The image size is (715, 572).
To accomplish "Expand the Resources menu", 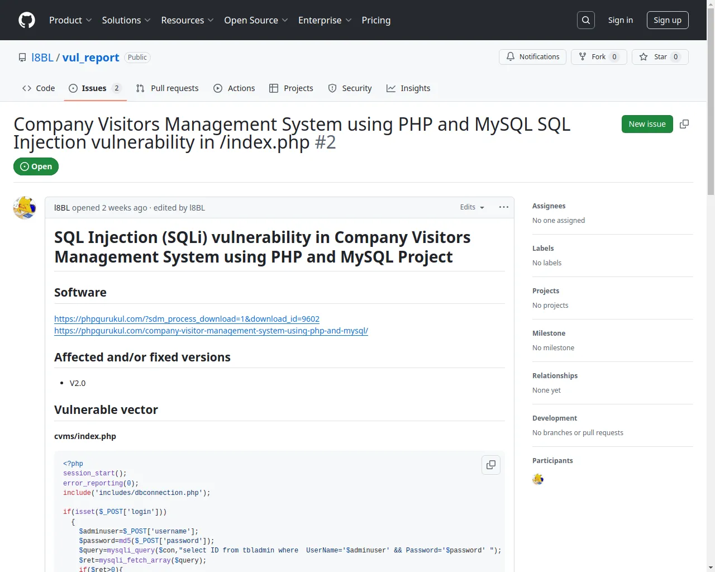I will coord(187,20).
